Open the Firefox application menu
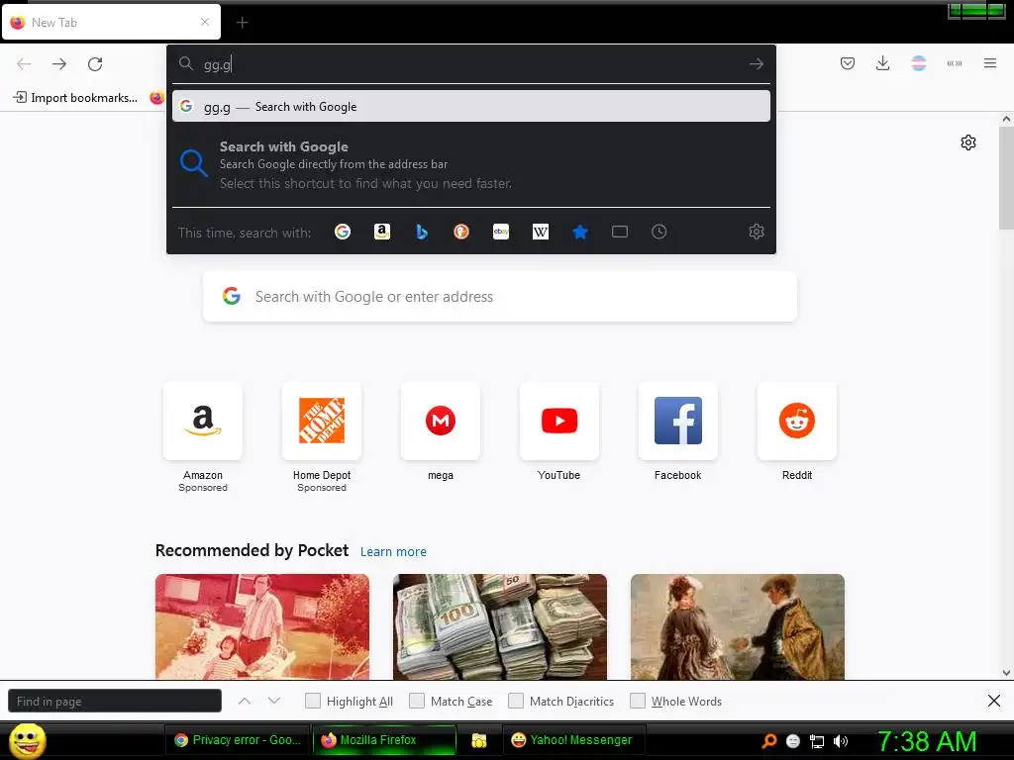Viewport: 1014px width, 760px height. tap(990, 63)
